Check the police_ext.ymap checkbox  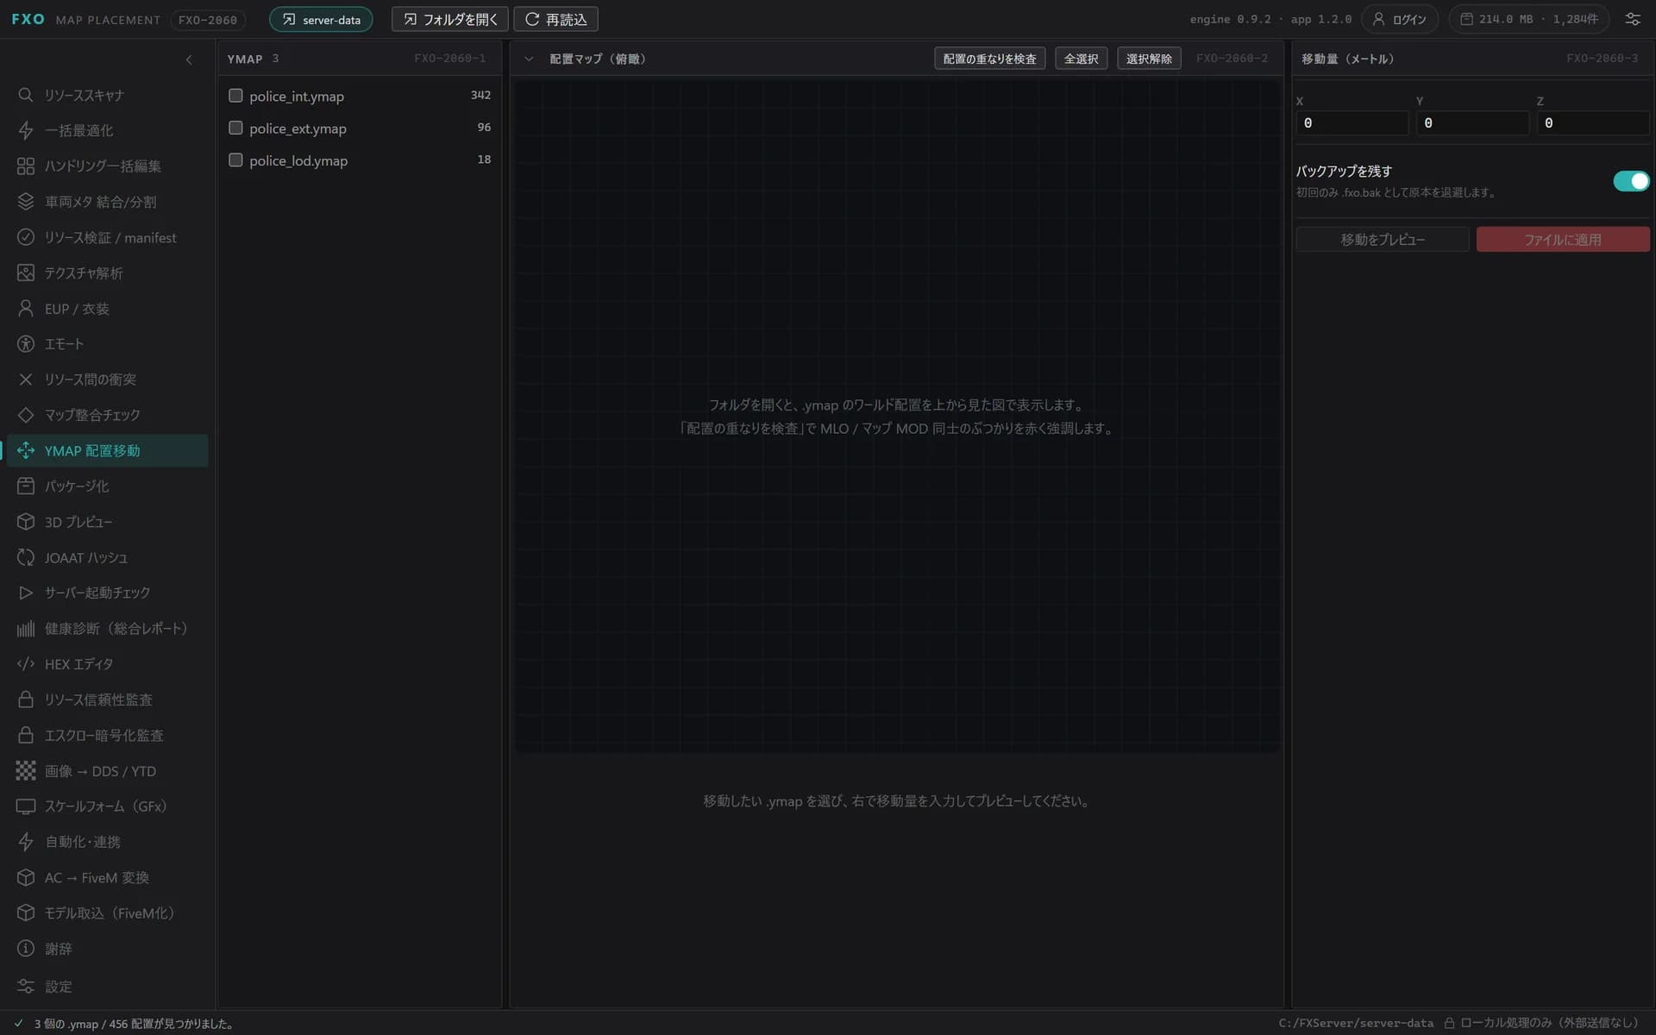click(x=235, y=128)
